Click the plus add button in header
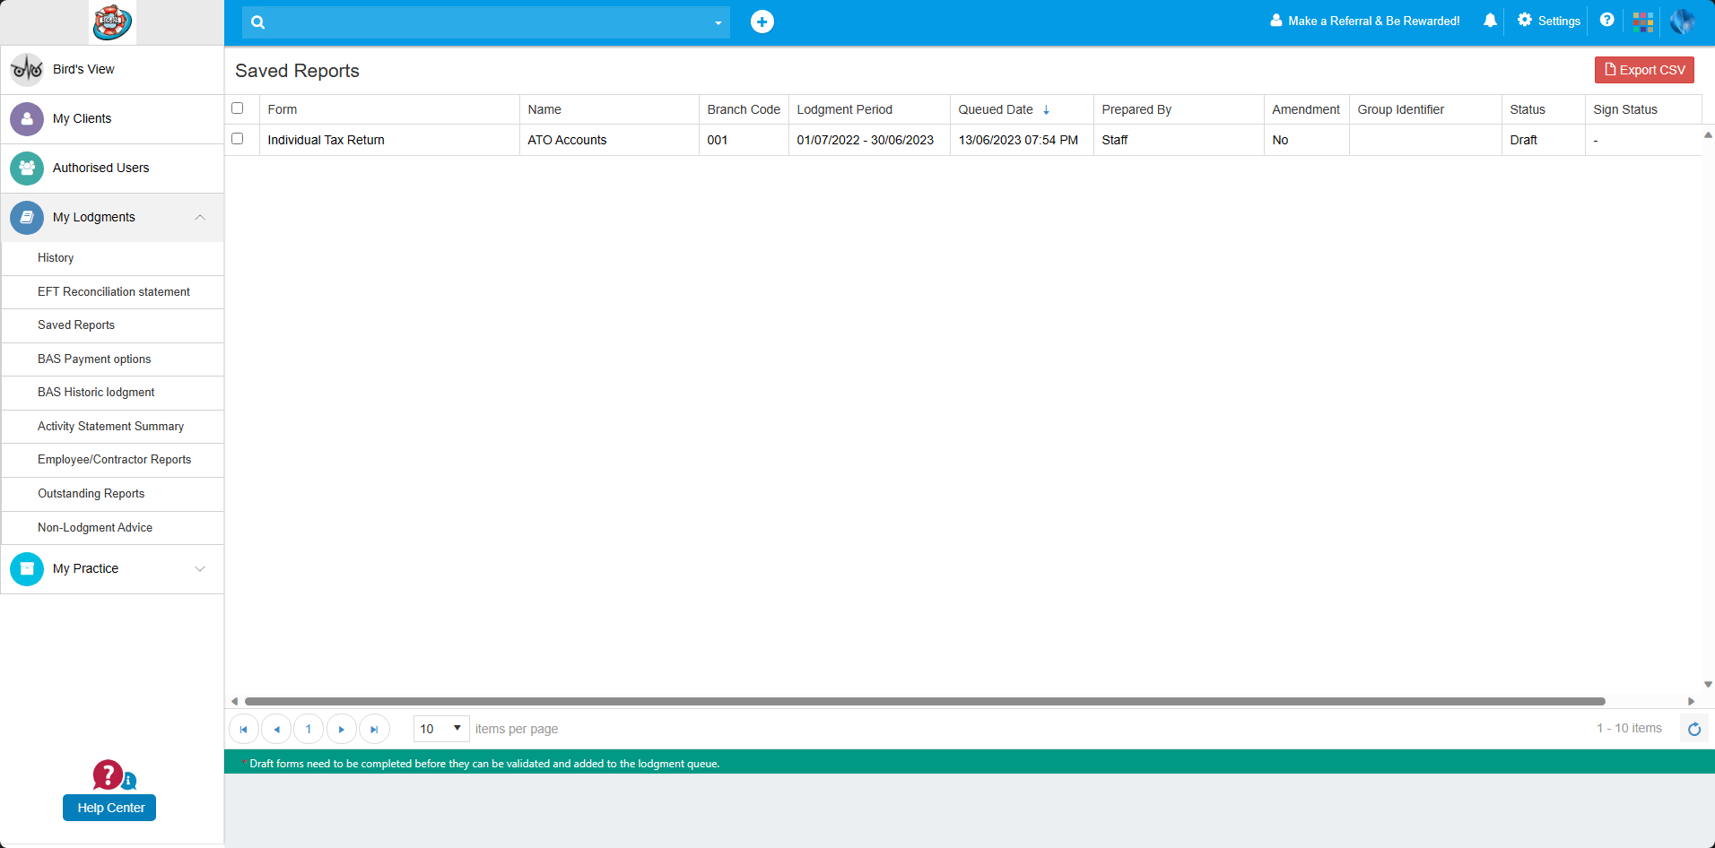The width and height of the screenshot is (1715, 848). 762,22
